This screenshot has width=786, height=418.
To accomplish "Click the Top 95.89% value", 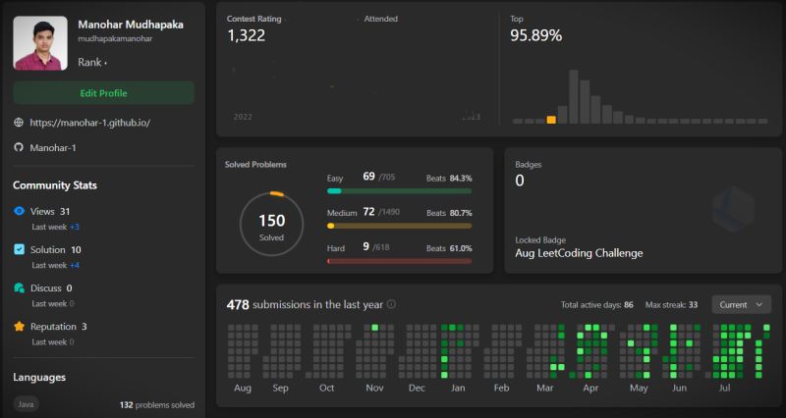I will (x=535, y=35).
